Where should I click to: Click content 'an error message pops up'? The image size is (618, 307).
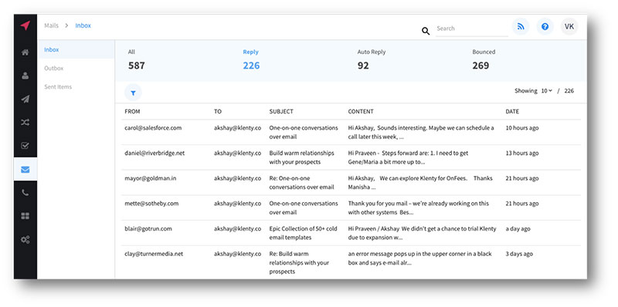(x=419, y=258)
